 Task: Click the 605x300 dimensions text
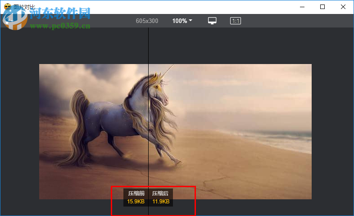pos(147,21)
